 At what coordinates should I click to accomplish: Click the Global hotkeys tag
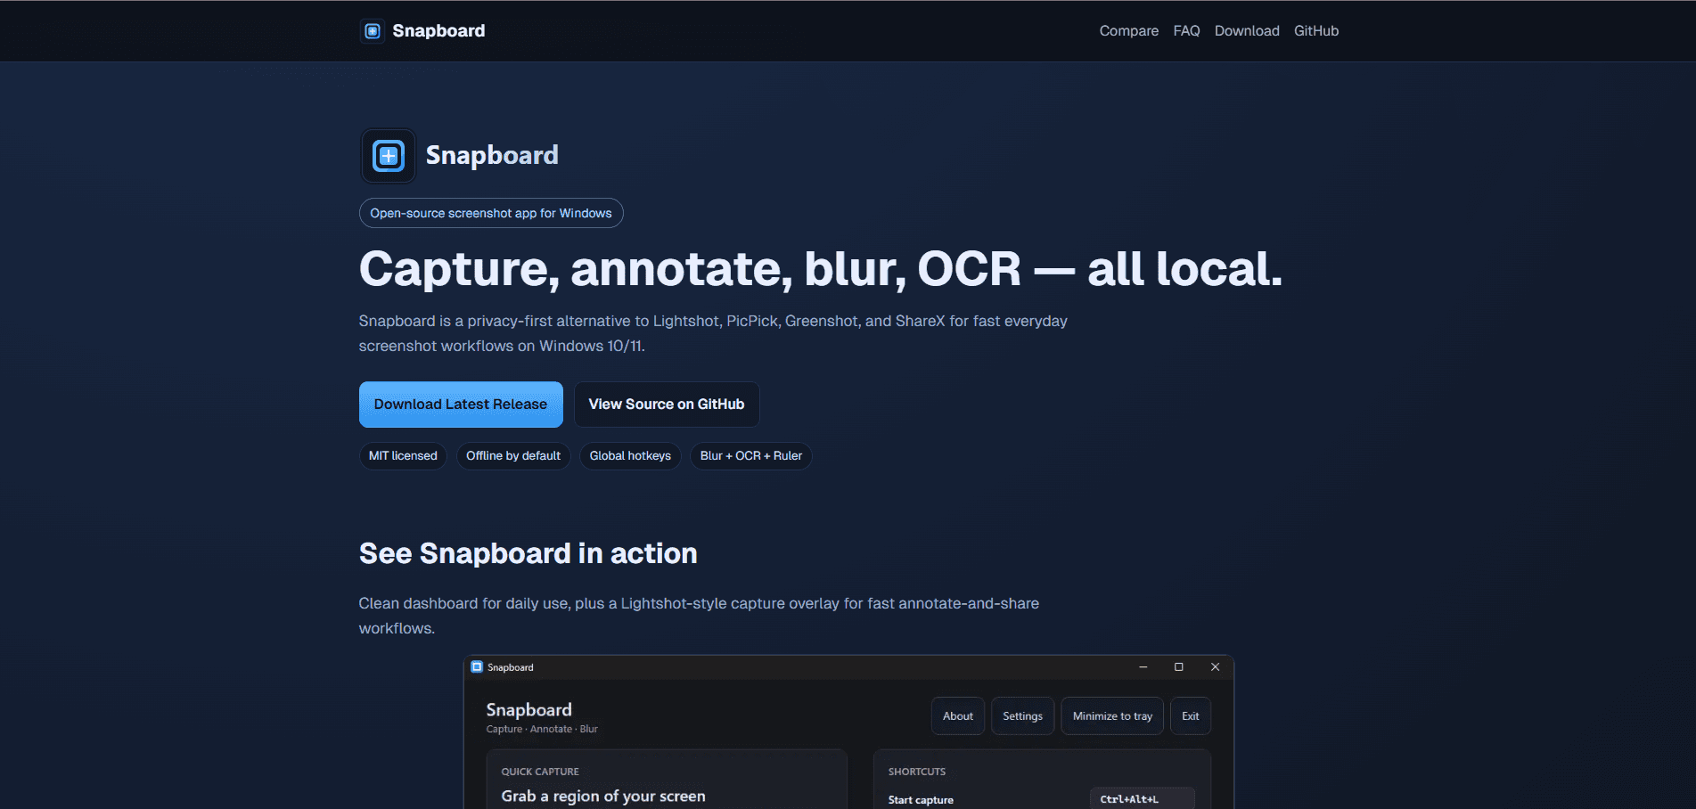coord(630,456)
